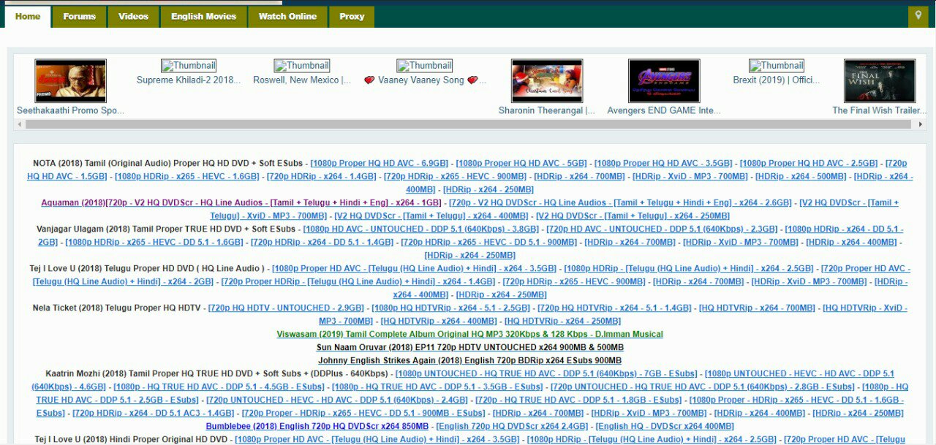Click 'Nela Ticket (2018) Telugu Proper HQ HDTV' title
The image size is (936, 445).
point(116,308)
